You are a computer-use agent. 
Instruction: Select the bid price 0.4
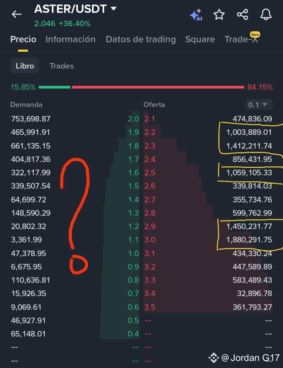[x=134, y=334]
